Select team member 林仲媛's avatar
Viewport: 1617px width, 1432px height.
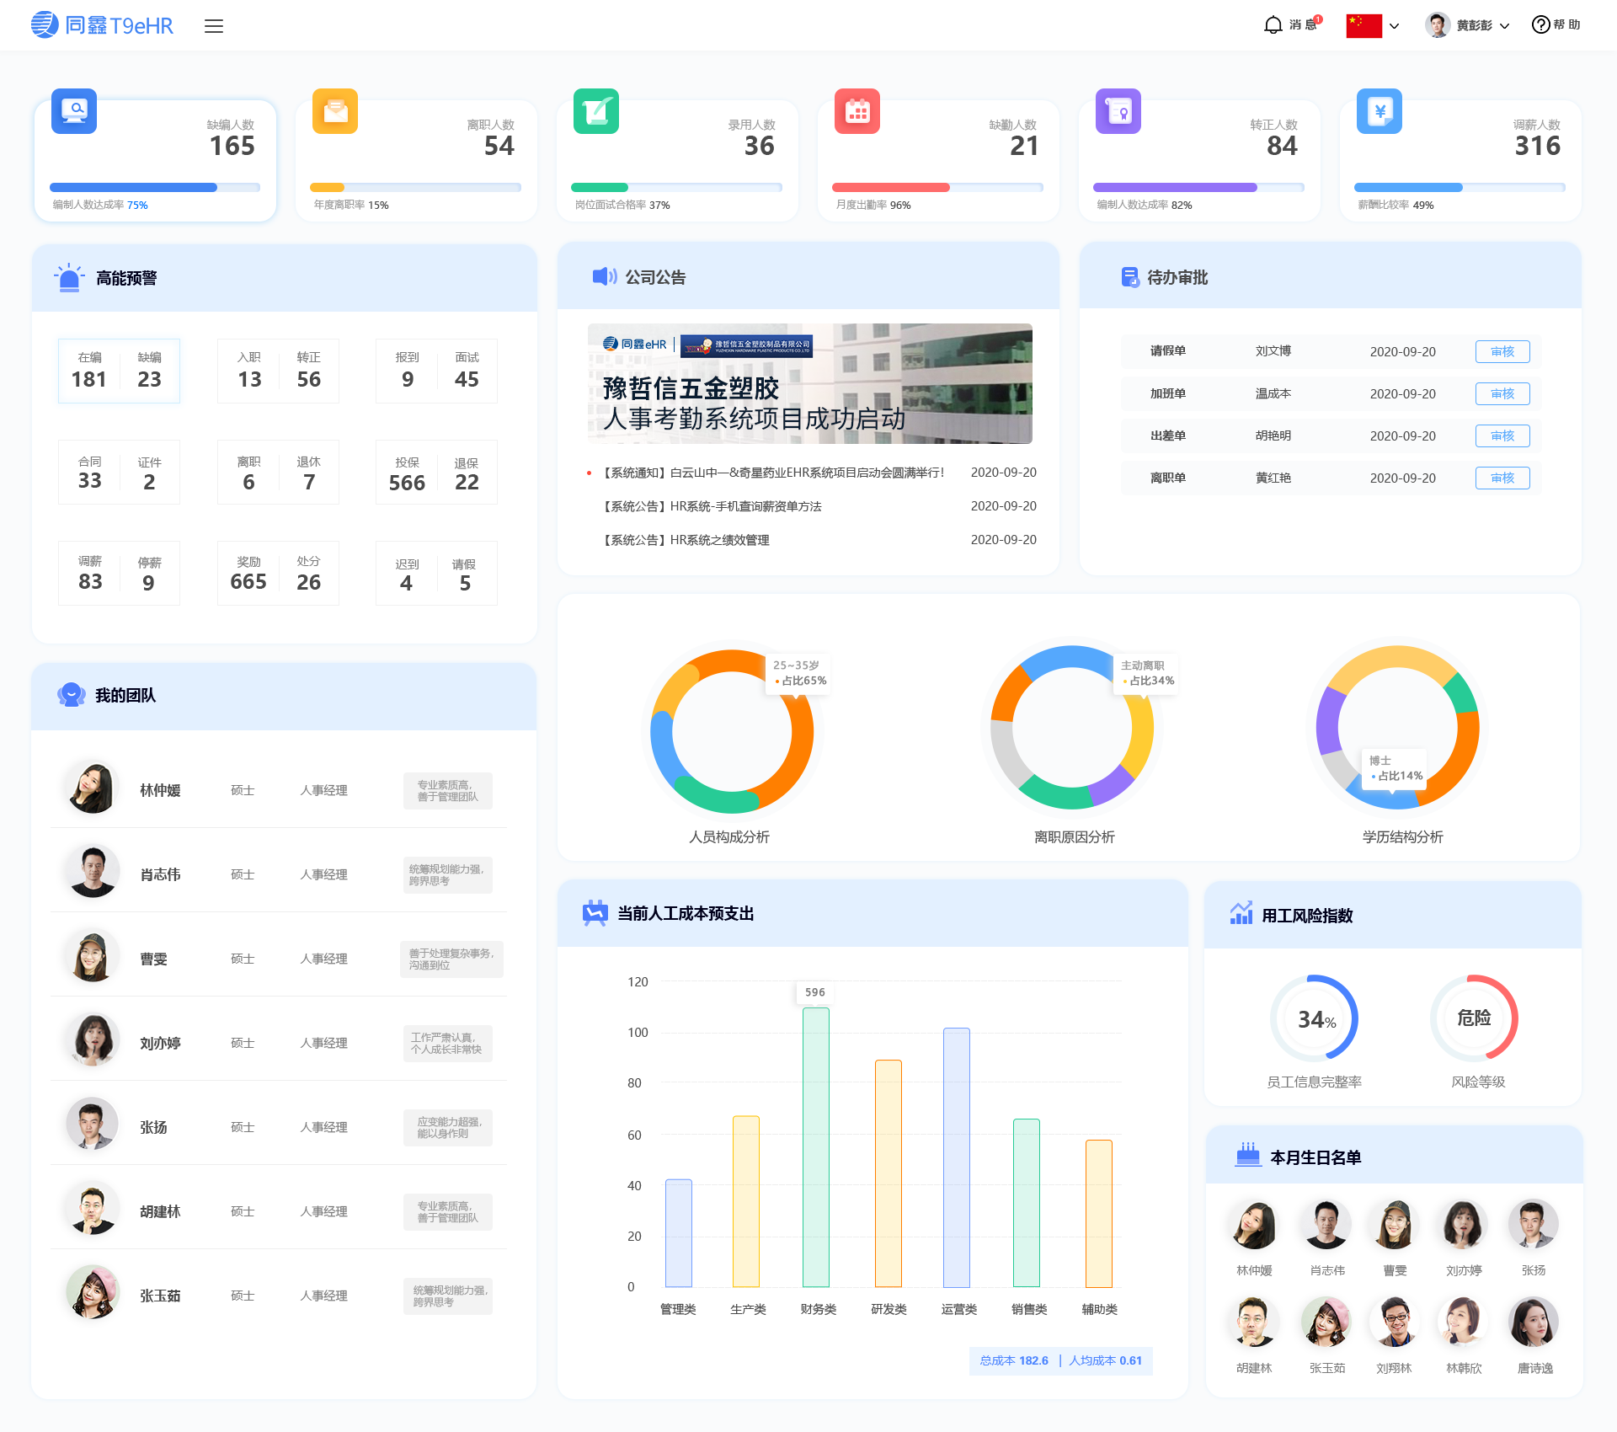(93, 788)
